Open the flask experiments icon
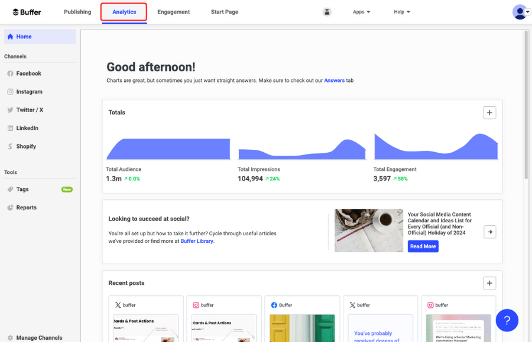The height and width of the screenshot is (342, 532). click(x=327, y=12)
